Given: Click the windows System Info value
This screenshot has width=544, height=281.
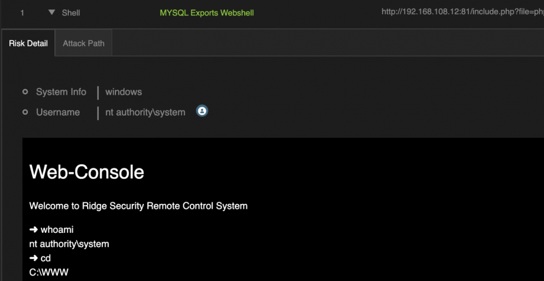Looking at the screenshot, I should [123, 92].
